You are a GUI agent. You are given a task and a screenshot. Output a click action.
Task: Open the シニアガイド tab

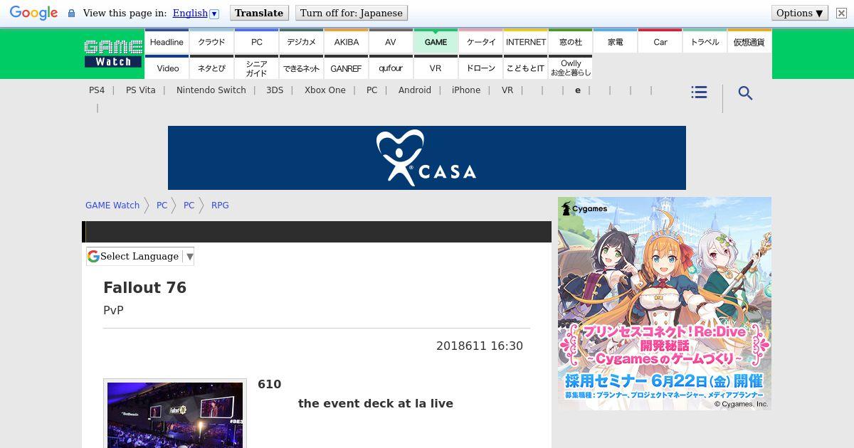tap(256, 68)
